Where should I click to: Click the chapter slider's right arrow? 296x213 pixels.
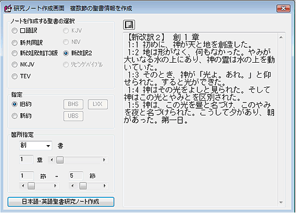pos(104,160)
